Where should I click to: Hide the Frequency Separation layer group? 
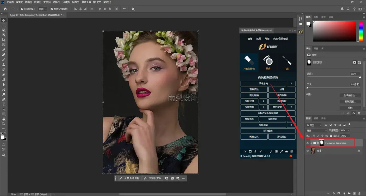(x=308, y=143)
